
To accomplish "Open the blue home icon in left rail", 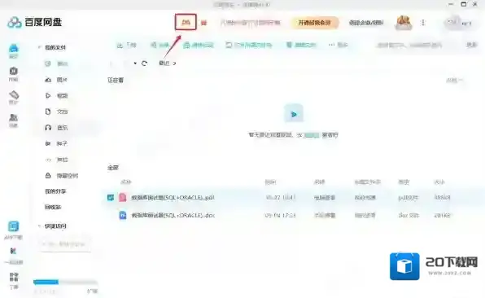I will click(14, 49).
